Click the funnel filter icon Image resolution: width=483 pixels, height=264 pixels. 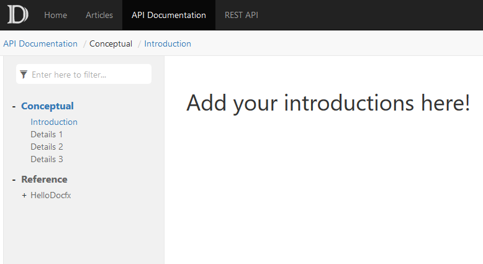coord(24,75)
